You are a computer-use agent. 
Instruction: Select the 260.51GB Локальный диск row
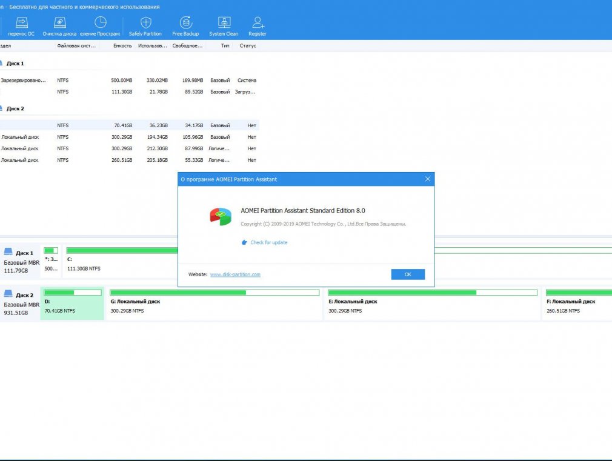[x=129, y=160]
